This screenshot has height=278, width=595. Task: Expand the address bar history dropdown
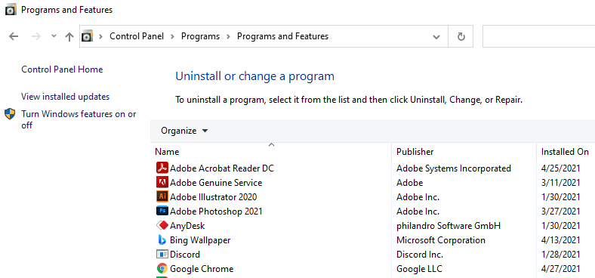point(436,37)
